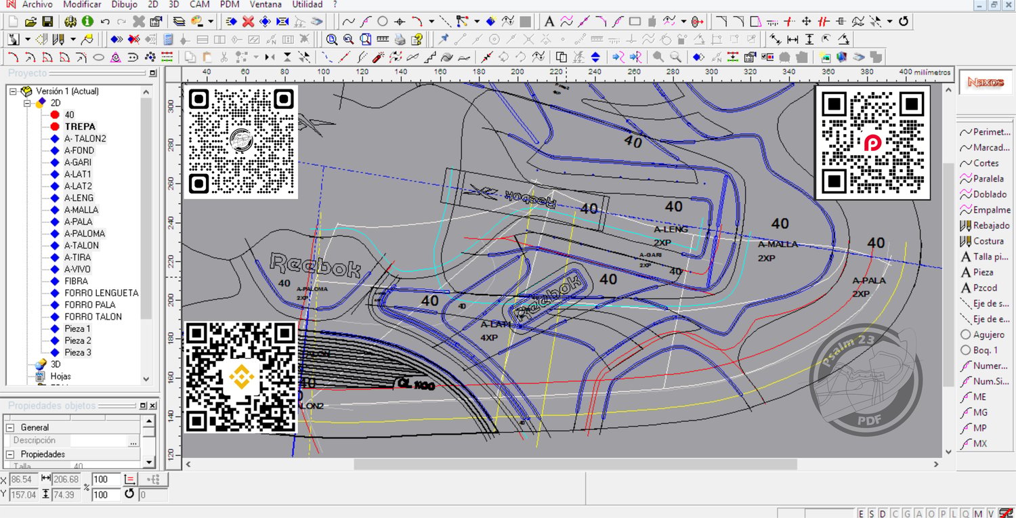
Task: Select A-MALLA piece in project tree
Action: [81, 210]
